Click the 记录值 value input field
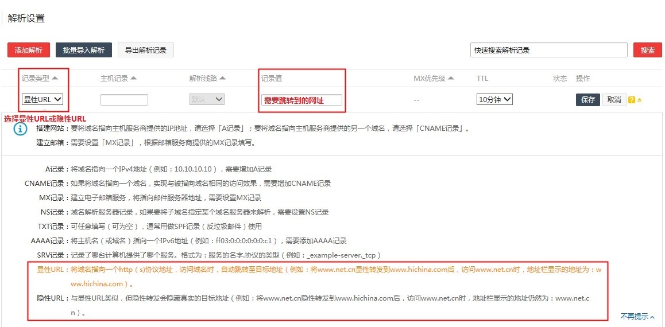665x327 pixels. [x=301, y=100]
